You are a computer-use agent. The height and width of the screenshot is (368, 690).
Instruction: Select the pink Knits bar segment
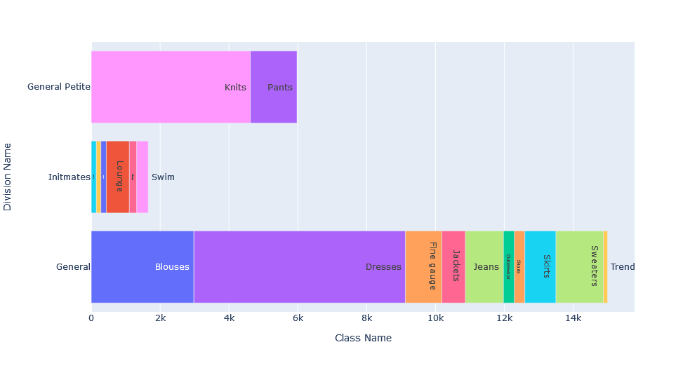pos(171,87)
